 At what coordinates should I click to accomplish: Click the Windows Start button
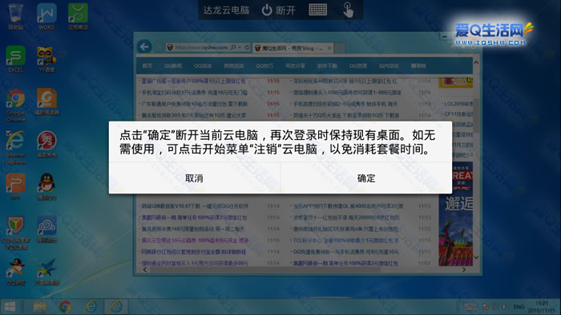(x=10, y=306)
